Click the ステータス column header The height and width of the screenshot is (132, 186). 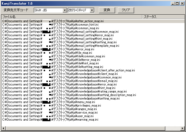point(163,17)
